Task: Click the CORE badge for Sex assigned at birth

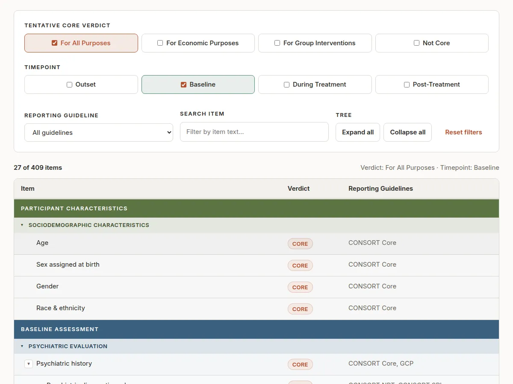Action: (300, 265)
